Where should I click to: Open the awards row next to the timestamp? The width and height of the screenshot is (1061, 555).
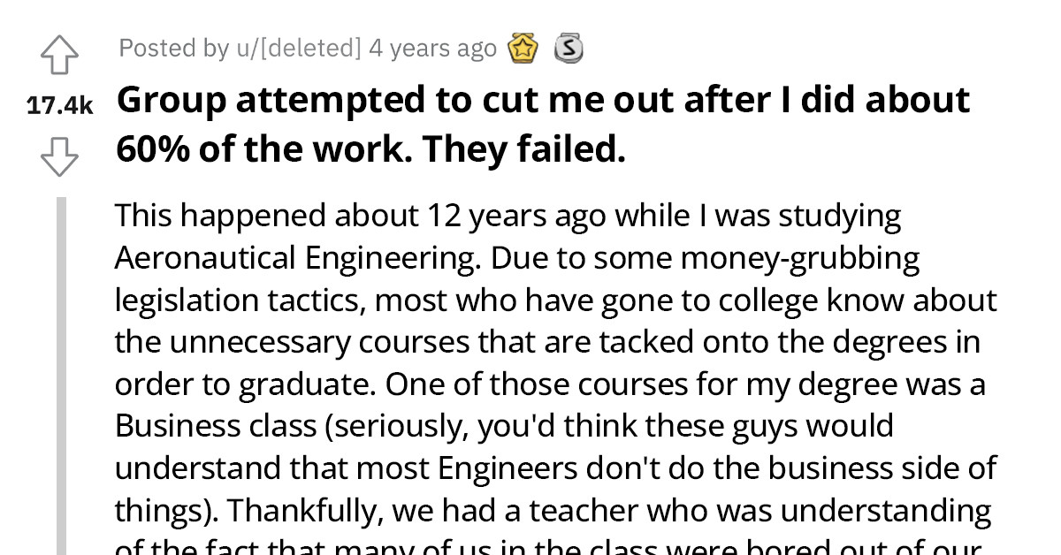click(x=546, y=49)
